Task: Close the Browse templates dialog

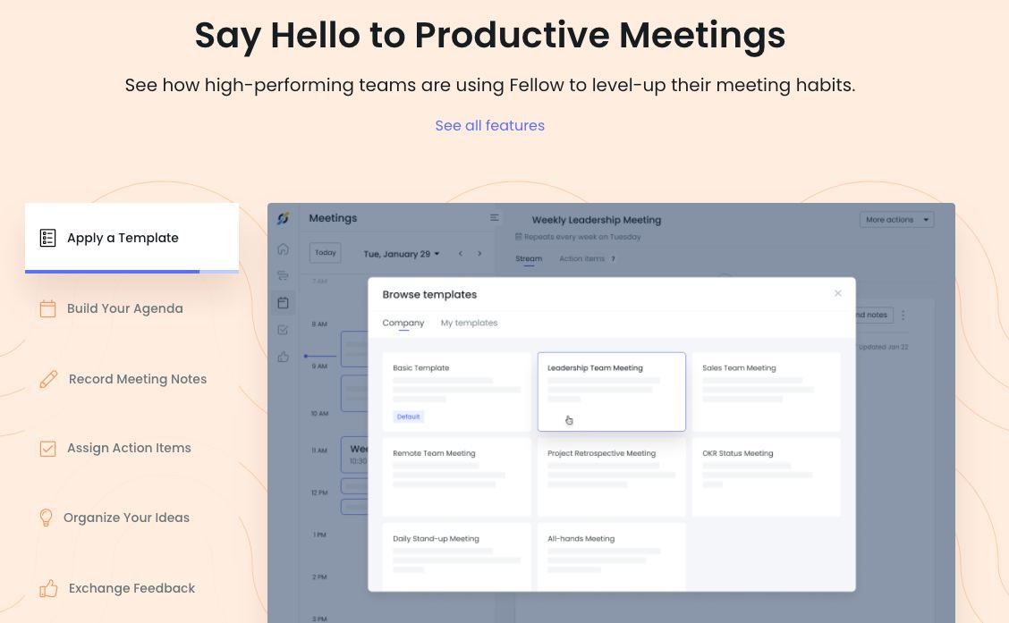Action: pyautogui.click(x=838, y=293)
